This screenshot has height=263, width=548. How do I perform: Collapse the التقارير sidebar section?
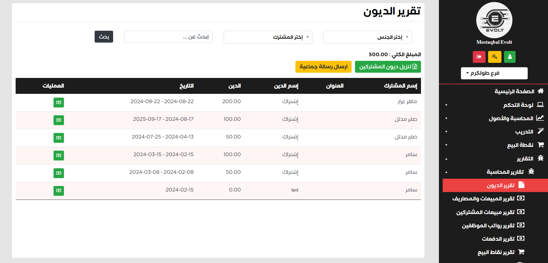(x=525, y=159)
